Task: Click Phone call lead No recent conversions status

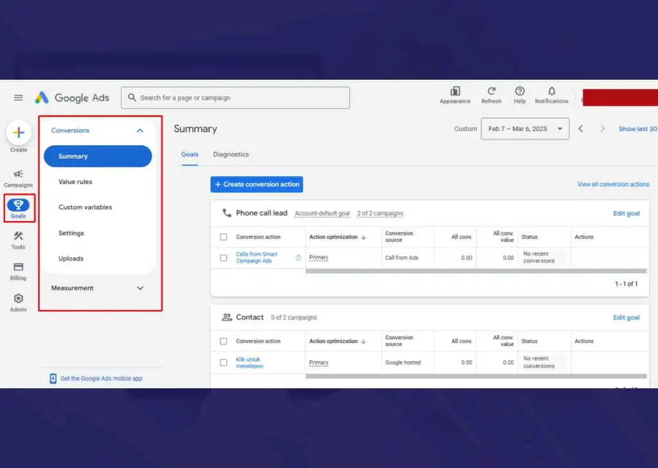Action: [x=539, y=257]
